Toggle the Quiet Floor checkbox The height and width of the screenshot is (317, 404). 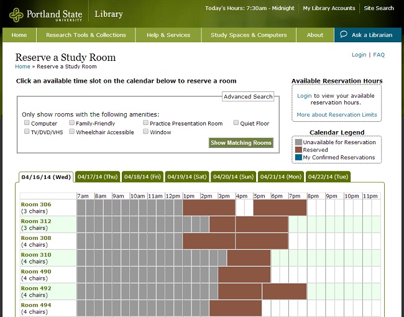click(x=236, y=123)
